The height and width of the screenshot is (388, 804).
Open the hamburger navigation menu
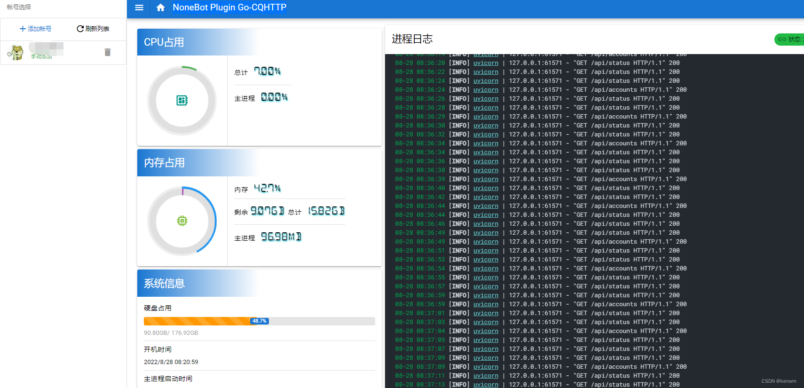coord(139,8)
